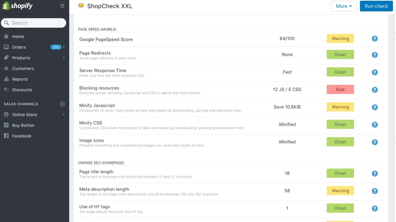Image resolution: width=396 pixels, height=222 pixels.
Task: Open help for Minify Javascript row
Action: (x=375, y=107)
